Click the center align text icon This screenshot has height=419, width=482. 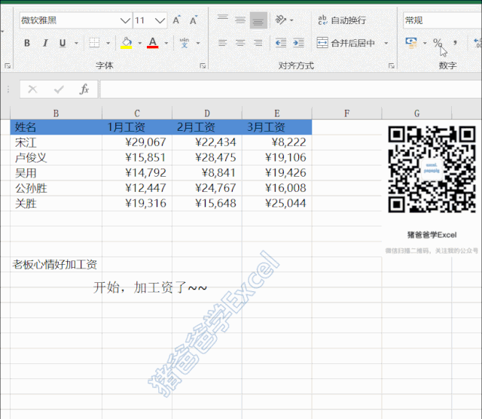(240, 43)
